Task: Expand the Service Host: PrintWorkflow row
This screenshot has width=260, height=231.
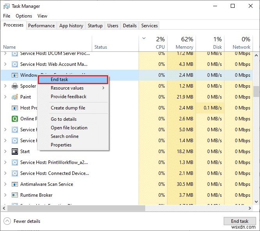Action: tap(5, 162)
